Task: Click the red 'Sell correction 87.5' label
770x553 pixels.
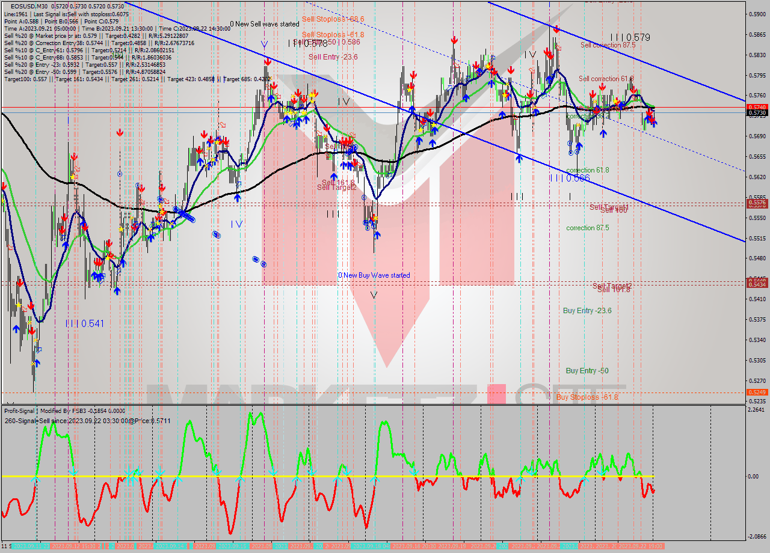Action: tap(608, 45)
